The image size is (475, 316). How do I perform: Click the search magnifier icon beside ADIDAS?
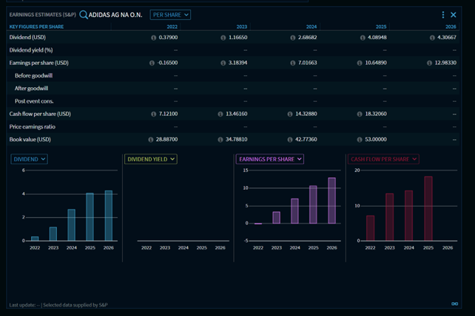[x=84, y=15]
